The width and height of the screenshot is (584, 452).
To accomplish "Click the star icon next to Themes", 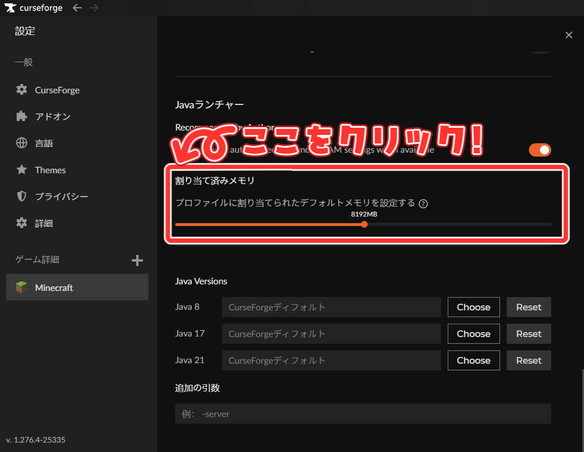I will click(21, 169).
